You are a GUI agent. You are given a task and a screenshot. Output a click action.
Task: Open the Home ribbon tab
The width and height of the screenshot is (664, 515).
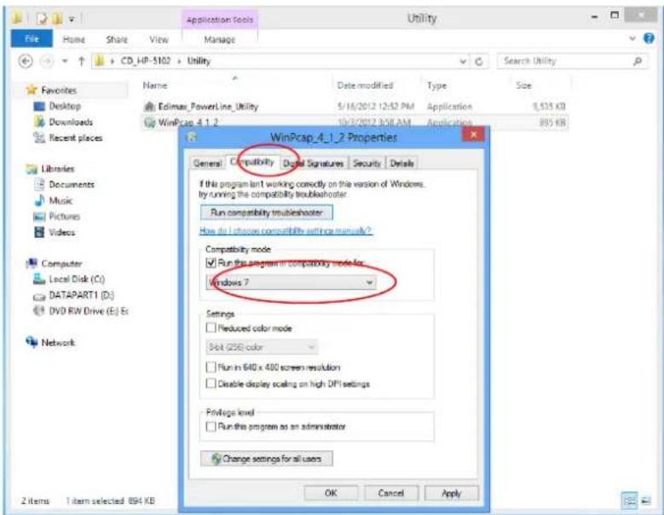(x=73, y=39)
